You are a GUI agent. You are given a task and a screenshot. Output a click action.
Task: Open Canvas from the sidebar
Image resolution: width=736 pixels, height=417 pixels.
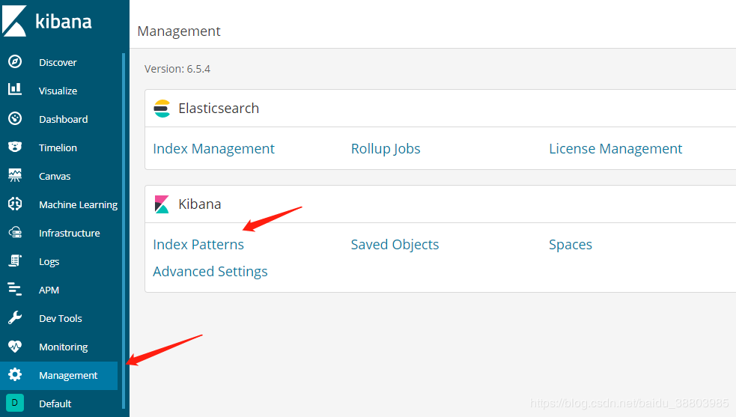tap(55, 176)
